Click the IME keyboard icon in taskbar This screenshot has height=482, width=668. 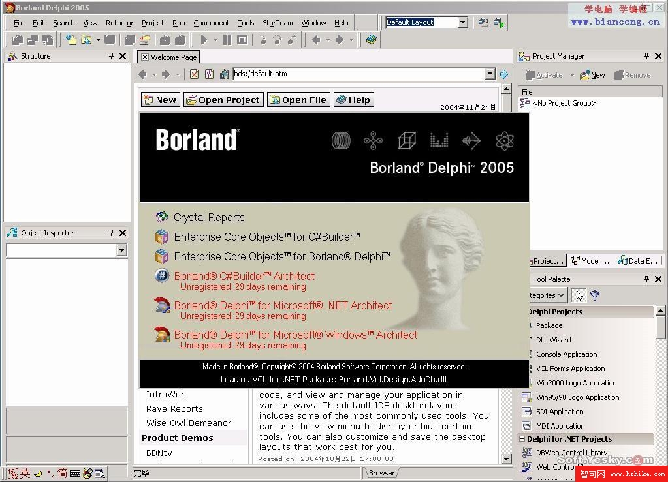[75, 473]
